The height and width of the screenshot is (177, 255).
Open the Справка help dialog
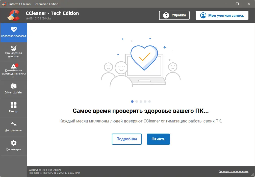pos(174,15)
